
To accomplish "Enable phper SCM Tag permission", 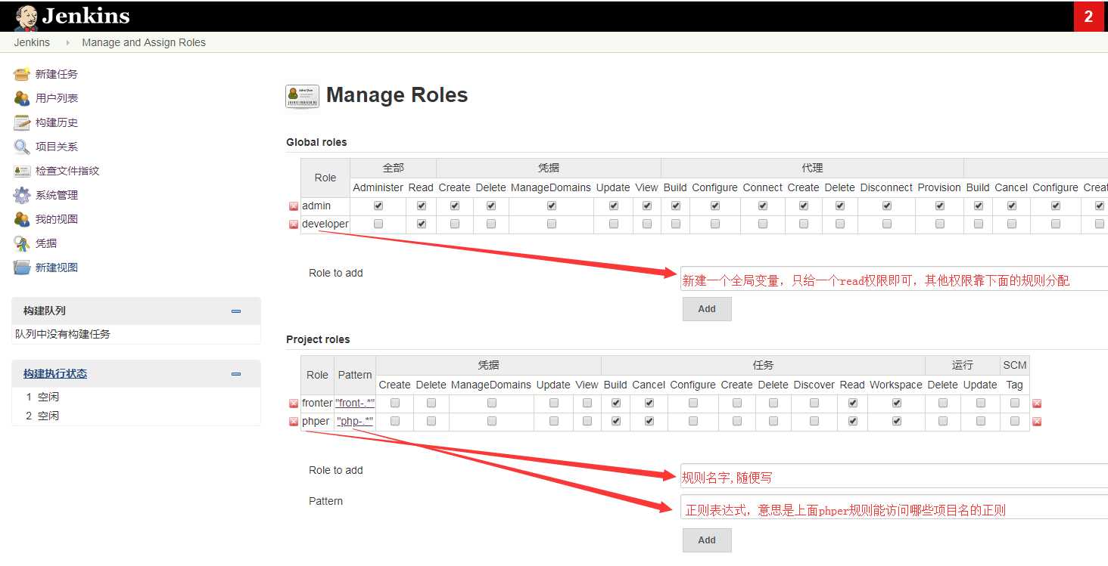I will 1015,421.
